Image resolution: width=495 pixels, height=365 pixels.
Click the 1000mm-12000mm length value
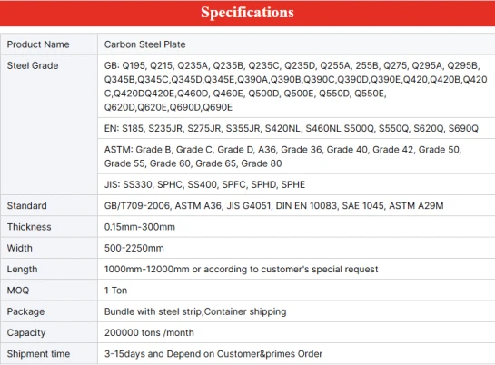242,269
